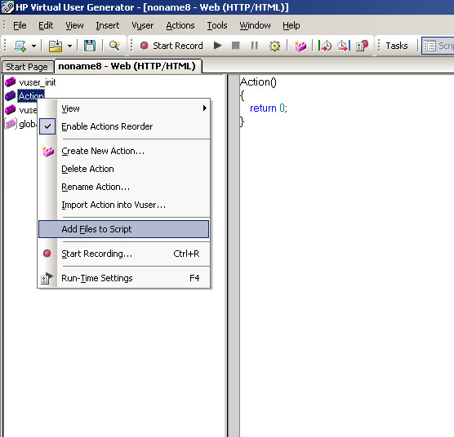The width and height of the screenshot is (454, 437).
Task: Choose Import Action into Vuser…
Action: (124, 205)
